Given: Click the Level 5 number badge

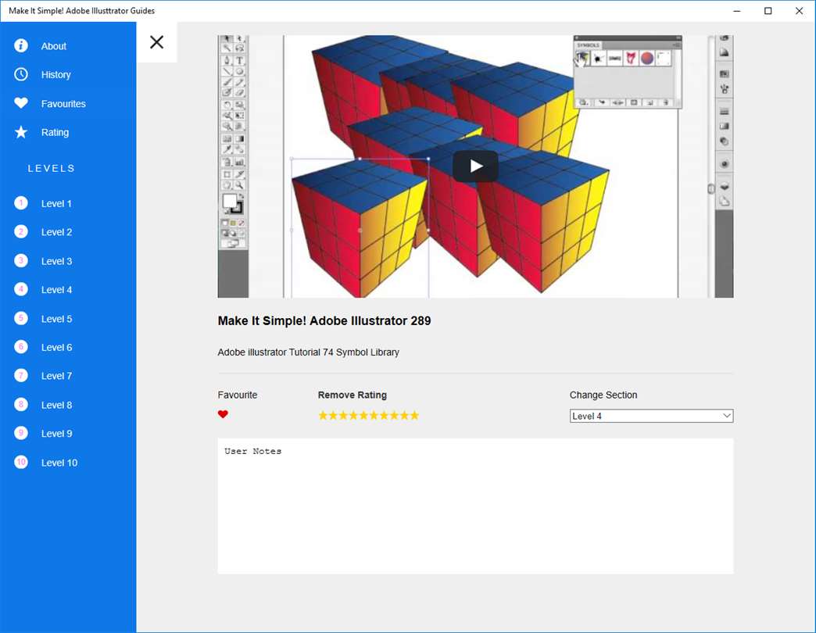Looking at the screenshot, I should click(21, 318).
